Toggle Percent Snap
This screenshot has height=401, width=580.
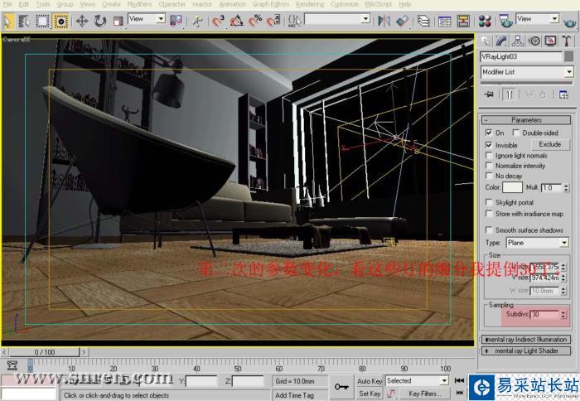point(255,21)
